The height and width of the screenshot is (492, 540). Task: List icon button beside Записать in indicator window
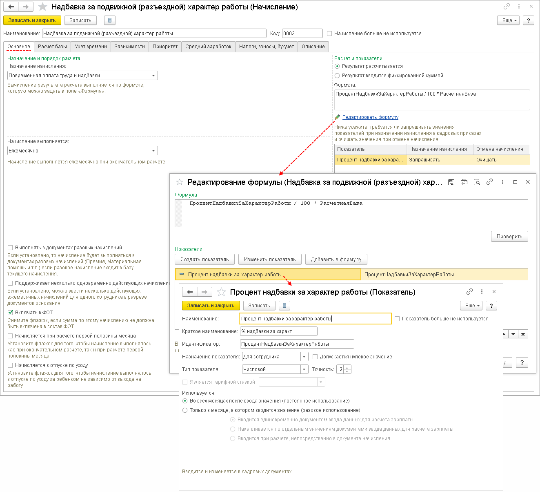click(284, 305)
